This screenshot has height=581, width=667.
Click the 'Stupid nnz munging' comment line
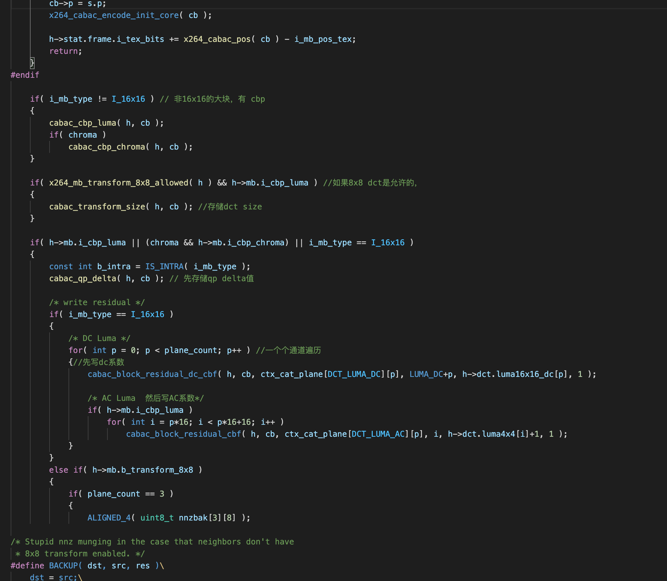[x=152, y=542]
